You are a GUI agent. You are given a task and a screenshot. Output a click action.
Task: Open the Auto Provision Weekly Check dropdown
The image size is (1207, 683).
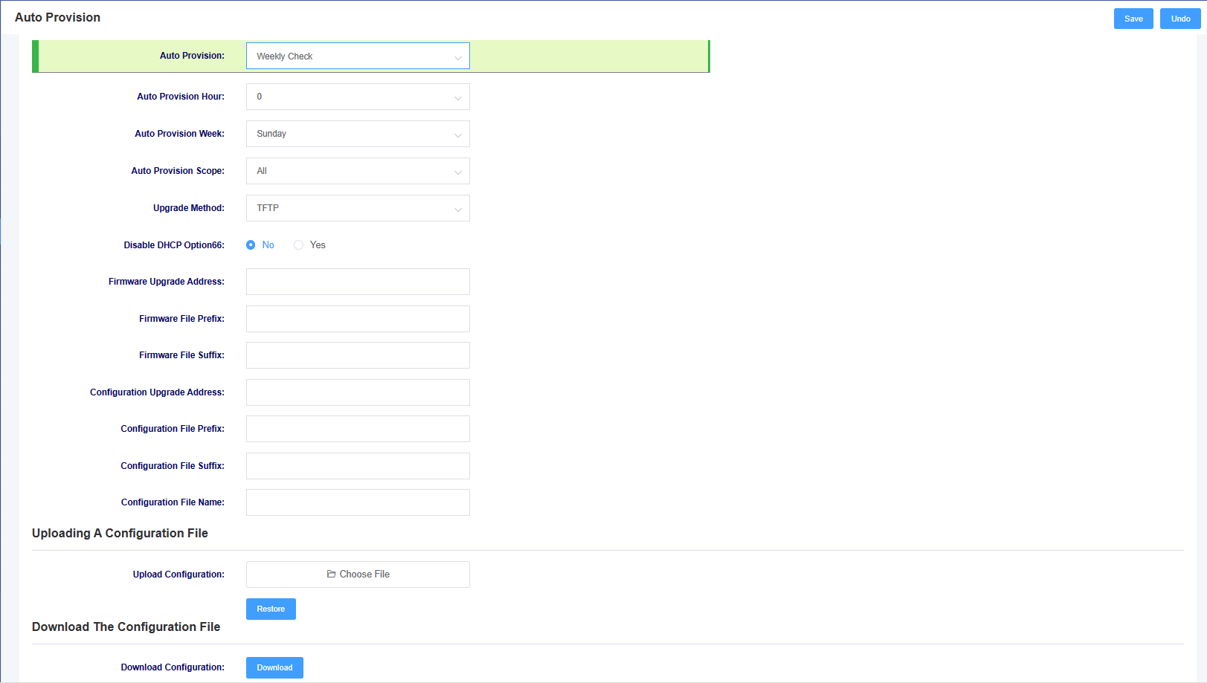(x=358, y=56)
